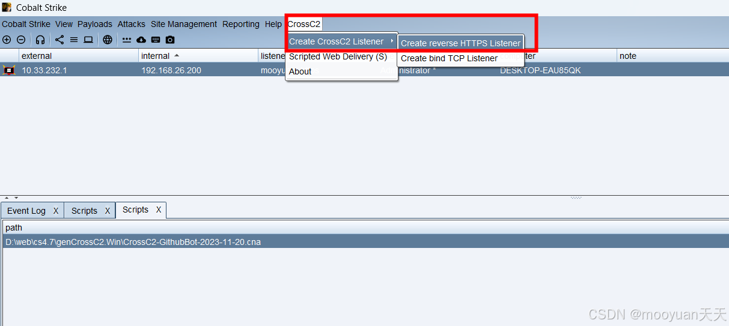This screenshot has width=729, height=326.
Task: Select Scripted Web Delivery (S) entry
Action: tap(341, 56)
